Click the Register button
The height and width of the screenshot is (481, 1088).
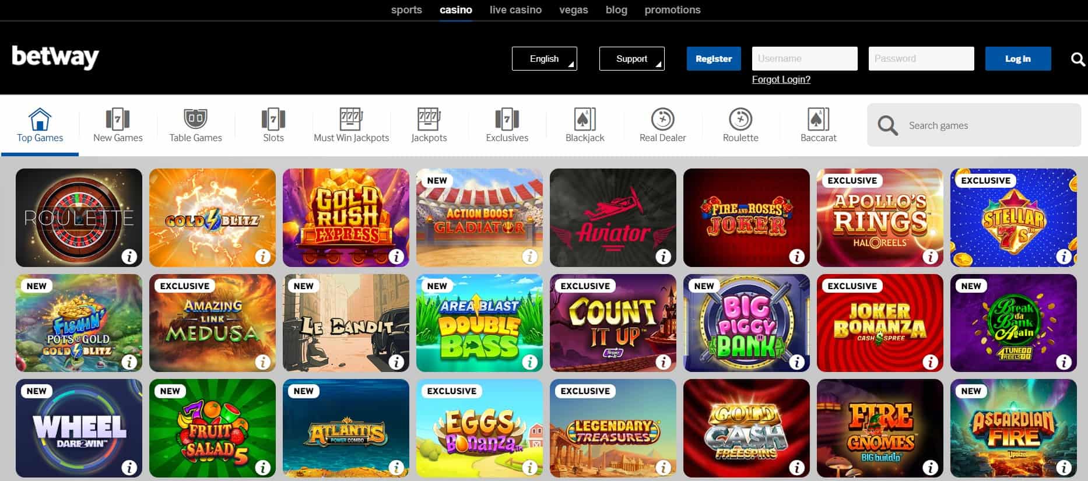point(714,58)
